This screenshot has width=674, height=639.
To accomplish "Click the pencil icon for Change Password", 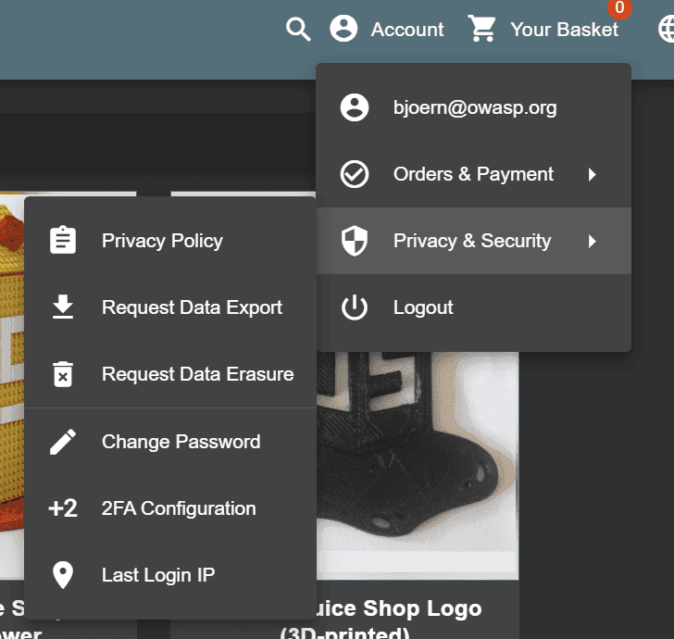I will point(63,442).
